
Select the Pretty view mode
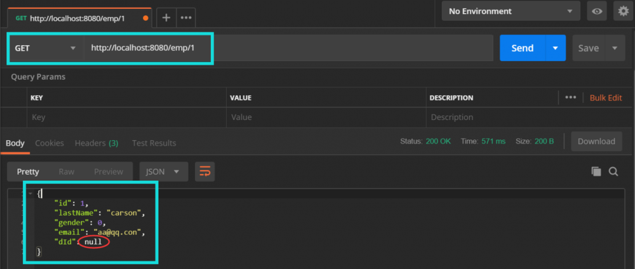point(28,171)
